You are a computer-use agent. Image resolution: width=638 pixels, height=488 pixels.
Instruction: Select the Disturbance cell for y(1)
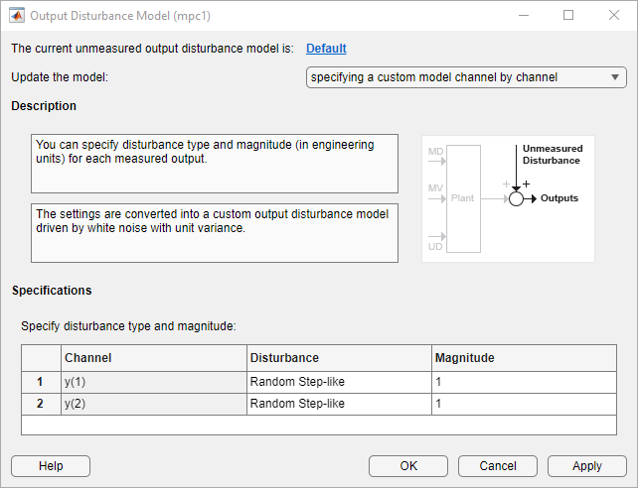coord(338,382)
